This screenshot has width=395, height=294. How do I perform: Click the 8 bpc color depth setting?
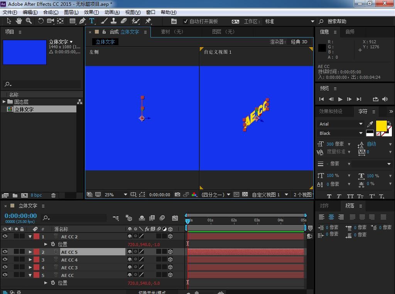point(36,195)
